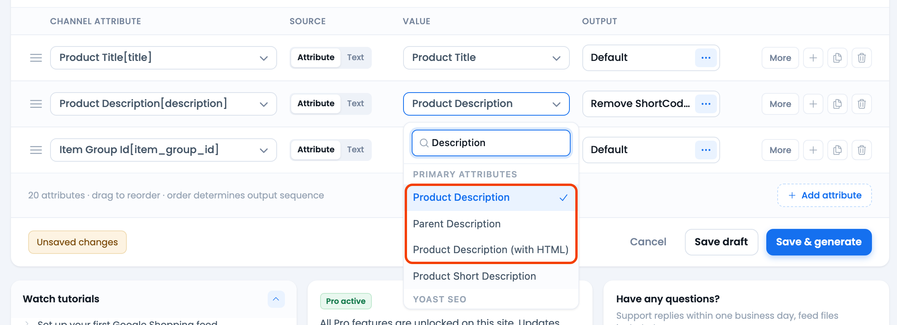Grab the drag handle on the Item Group Id row
897x325 pixels.
pyautogui.click(x=36, y=150)
